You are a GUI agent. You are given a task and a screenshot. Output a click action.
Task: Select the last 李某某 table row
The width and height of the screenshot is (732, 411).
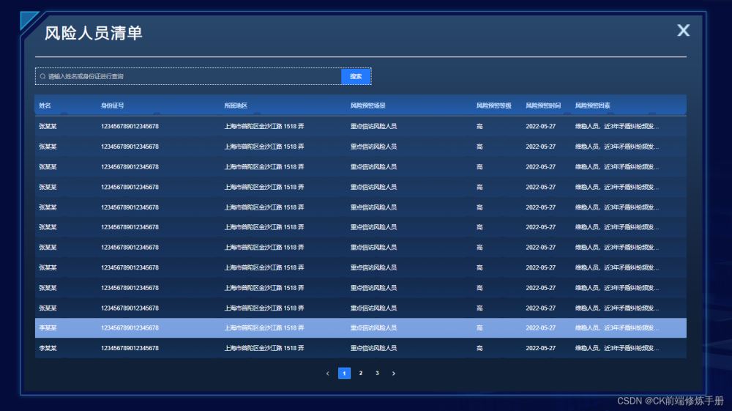pos(360,348)
